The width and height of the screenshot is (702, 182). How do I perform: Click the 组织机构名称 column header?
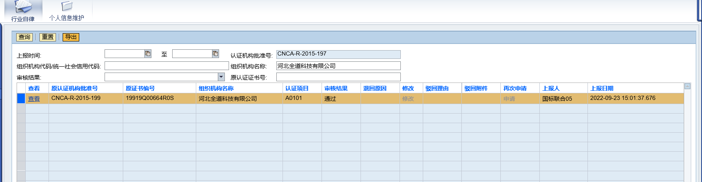click(216, 88)
